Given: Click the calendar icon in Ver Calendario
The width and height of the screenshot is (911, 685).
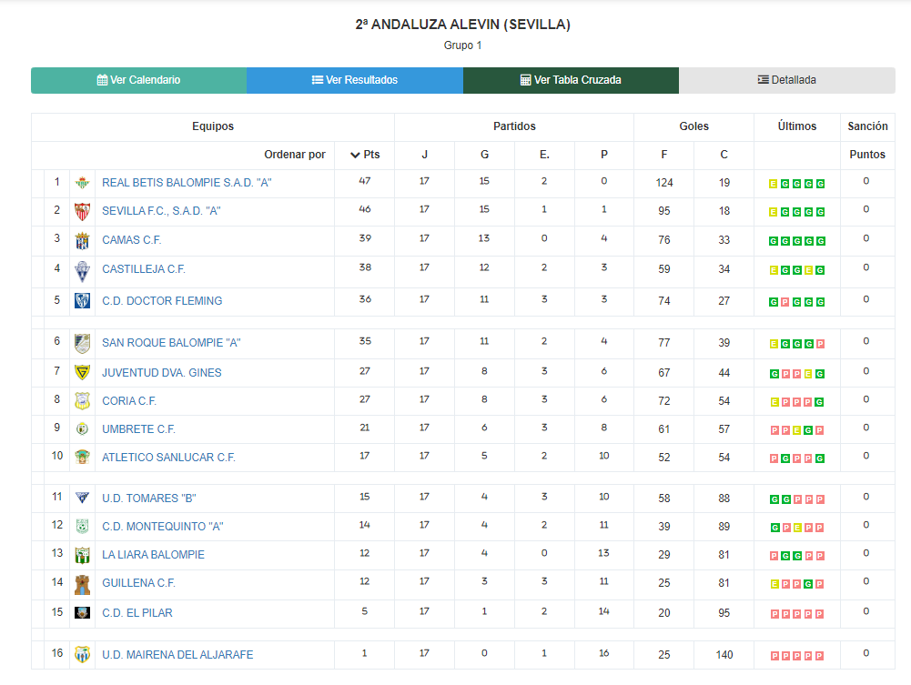Looking at the screenshot, I should tap(102, 80).
